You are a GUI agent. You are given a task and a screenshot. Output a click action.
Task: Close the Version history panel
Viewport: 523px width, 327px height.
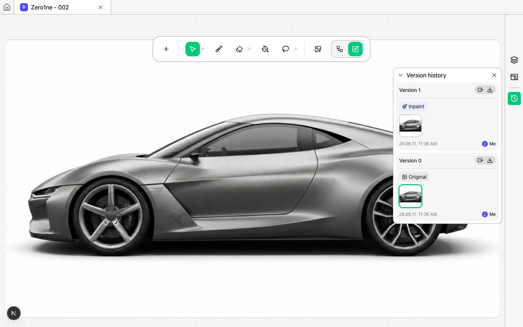tap(494, 75)
